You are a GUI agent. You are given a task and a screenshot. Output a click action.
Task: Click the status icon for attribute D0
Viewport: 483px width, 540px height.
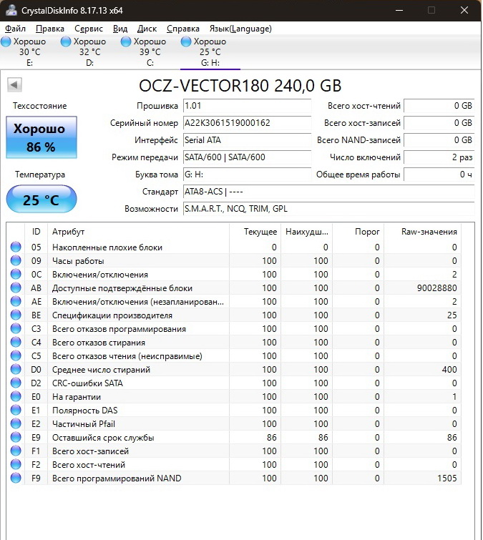(x=16, y=370)
